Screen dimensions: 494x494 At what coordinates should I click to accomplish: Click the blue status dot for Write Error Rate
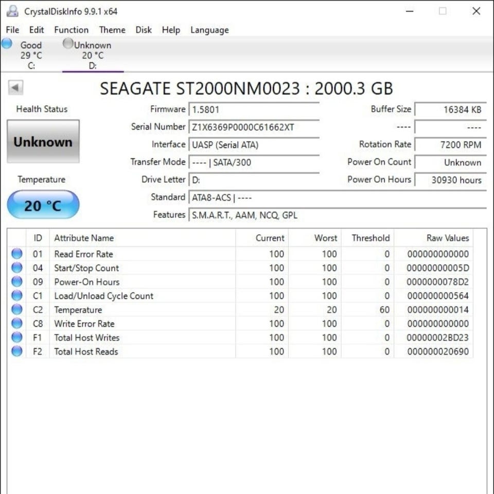(x=17, y=324)
